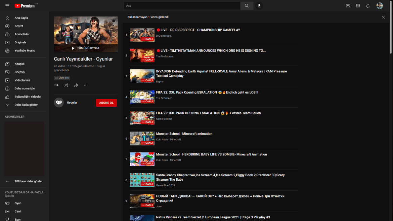The height and width of the screenshot is (221, 393).
Task: Show notifications bell
Action: 368,5
